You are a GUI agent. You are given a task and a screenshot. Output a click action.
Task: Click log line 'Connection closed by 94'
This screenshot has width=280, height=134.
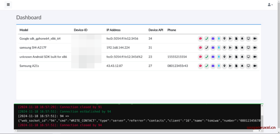pyautogui.click(x=60, y=125)
